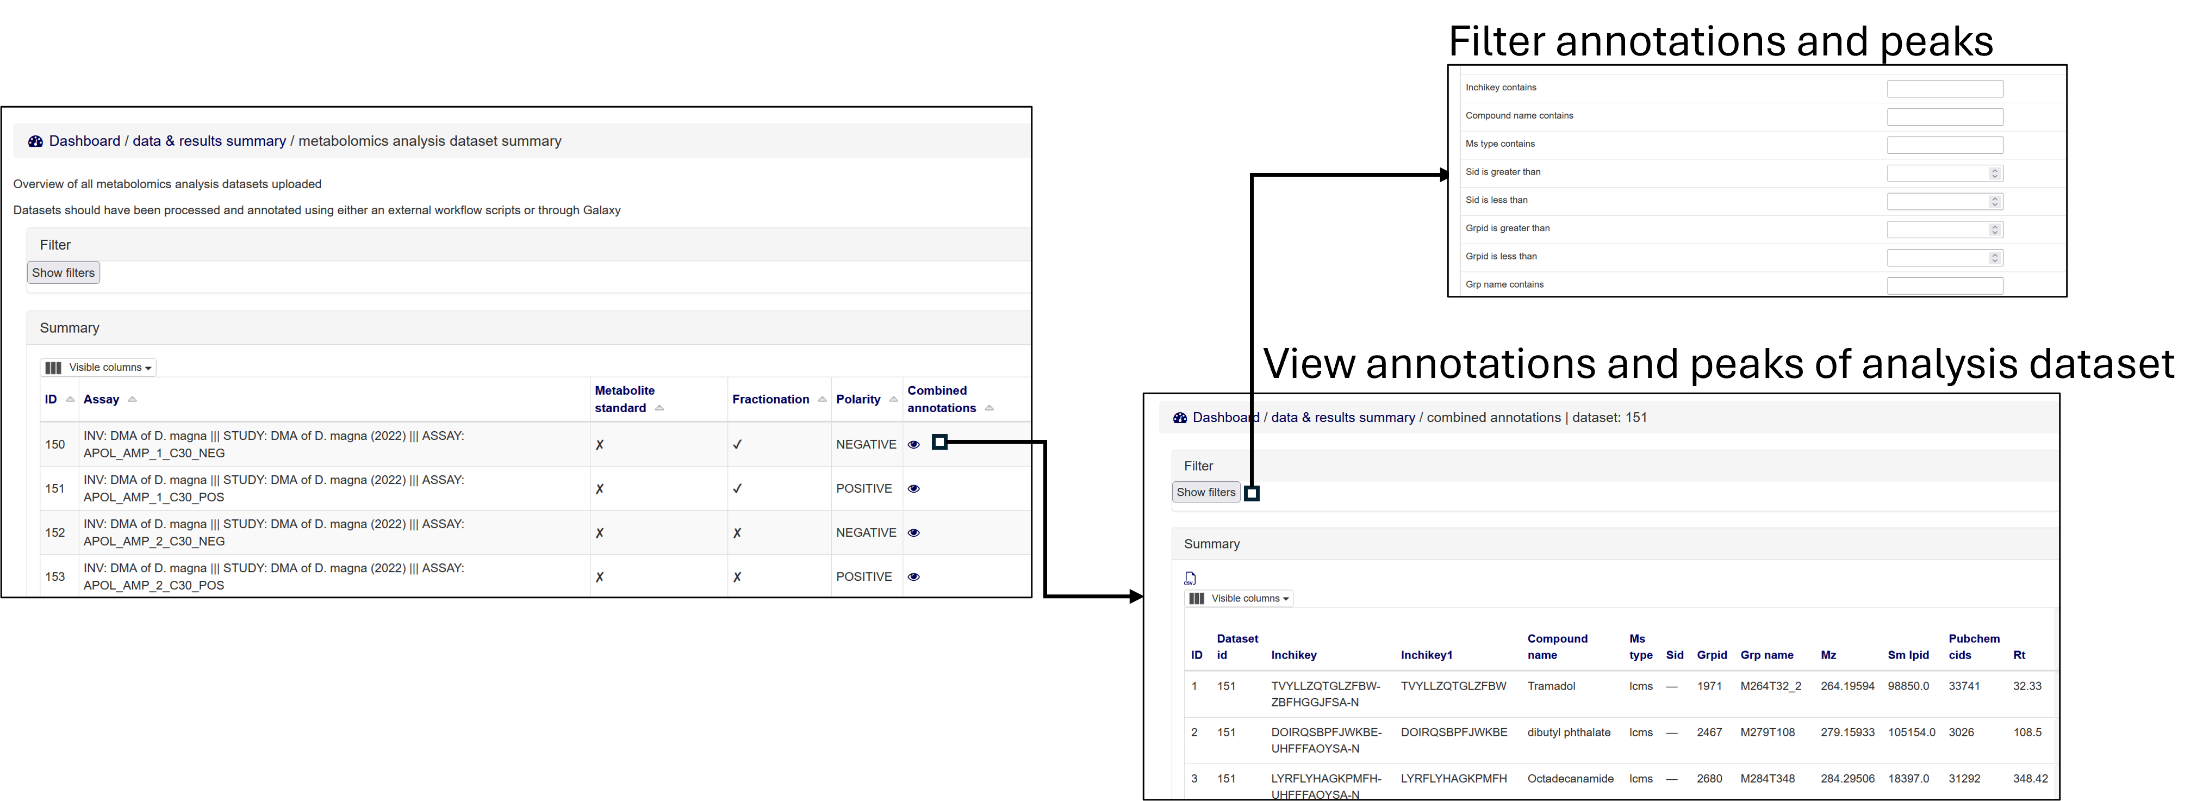
Task: Sort by Metabolite standard column arrow
Action: tap(659, 408)
